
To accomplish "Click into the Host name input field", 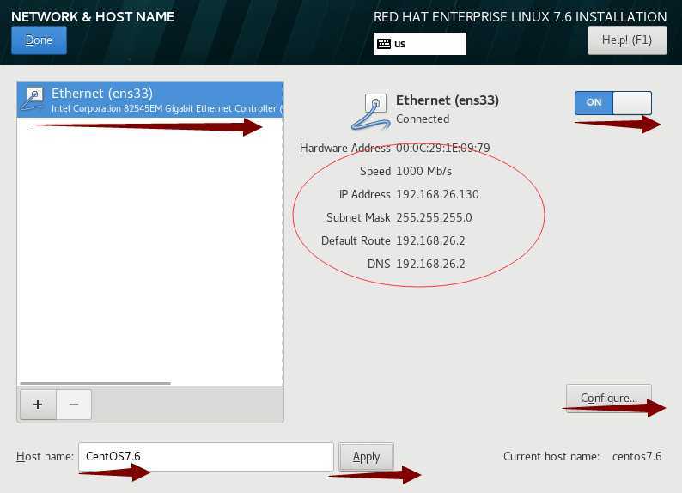I will (x=206, y=456).
